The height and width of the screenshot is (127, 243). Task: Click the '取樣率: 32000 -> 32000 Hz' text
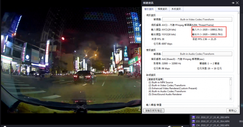(167, 63)
